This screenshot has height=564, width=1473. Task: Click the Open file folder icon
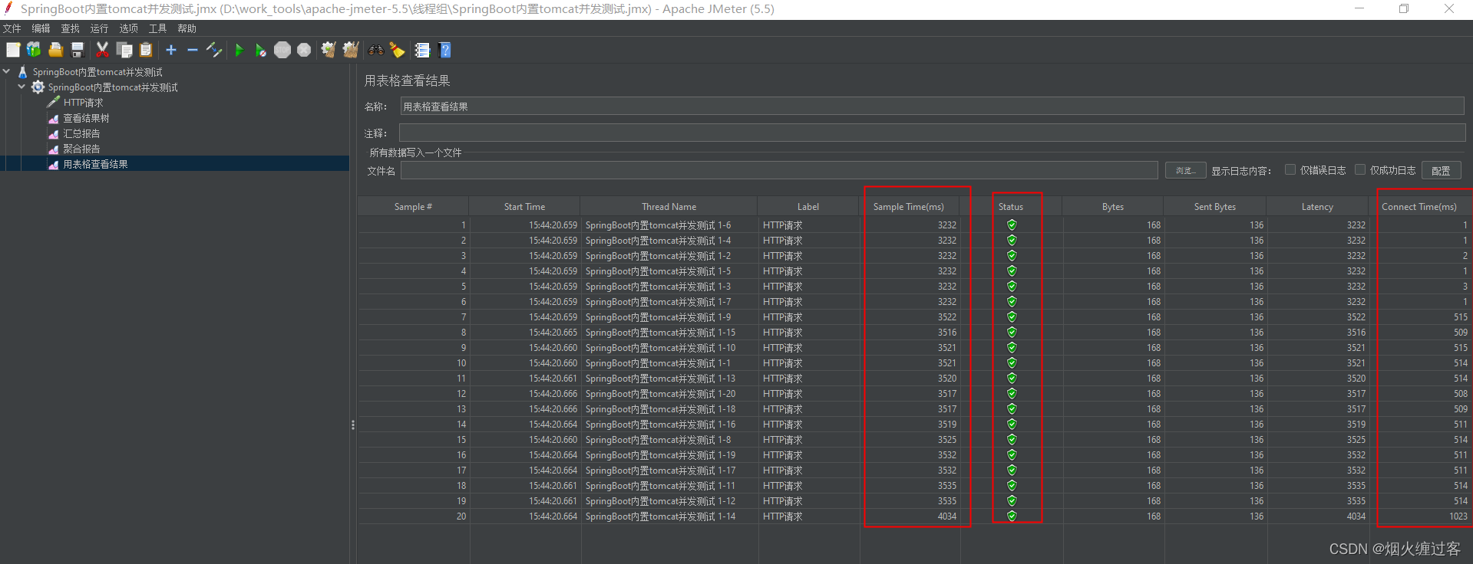pos(55,50)
